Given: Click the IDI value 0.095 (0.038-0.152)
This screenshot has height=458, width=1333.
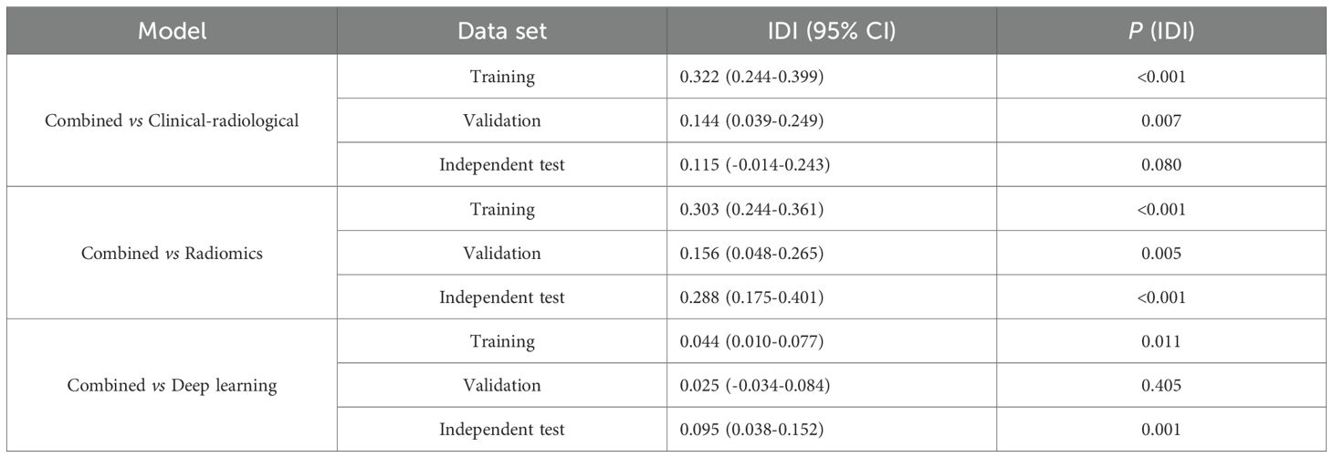Looking at the screenshot, I should [753, 429].
